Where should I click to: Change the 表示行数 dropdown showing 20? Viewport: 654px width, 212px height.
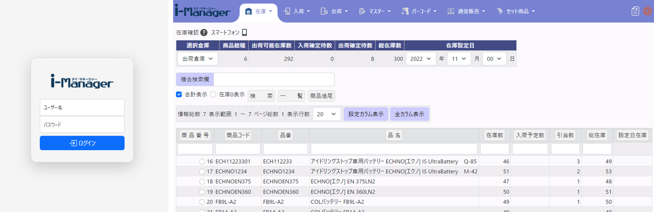[327, 114]
